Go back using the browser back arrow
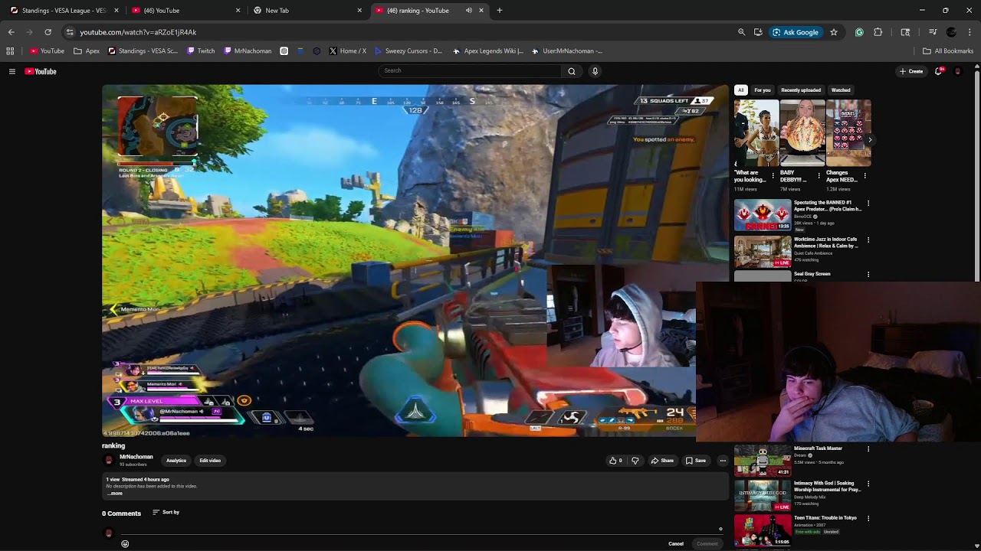Viewport: 981px width, 551px height. (11, 32)
